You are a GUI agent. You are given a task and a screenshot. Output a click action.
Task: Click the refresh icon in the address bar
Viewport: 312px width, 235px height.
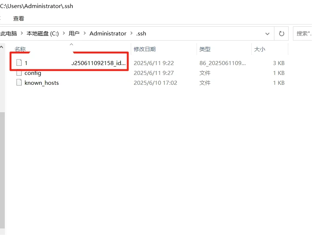coord(281,33)
